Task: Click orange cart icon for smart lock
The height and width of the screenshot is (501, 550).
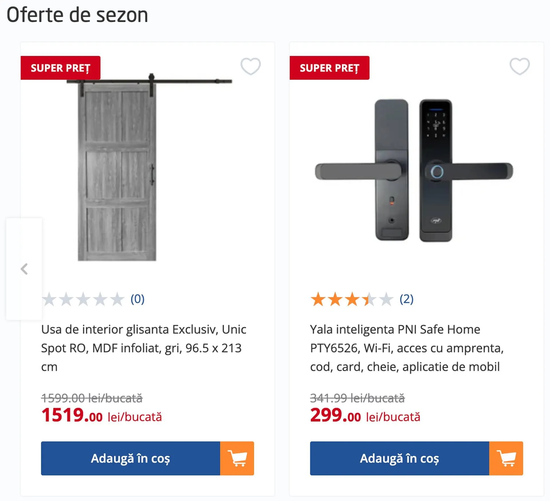Action: [x=506, y=458]
